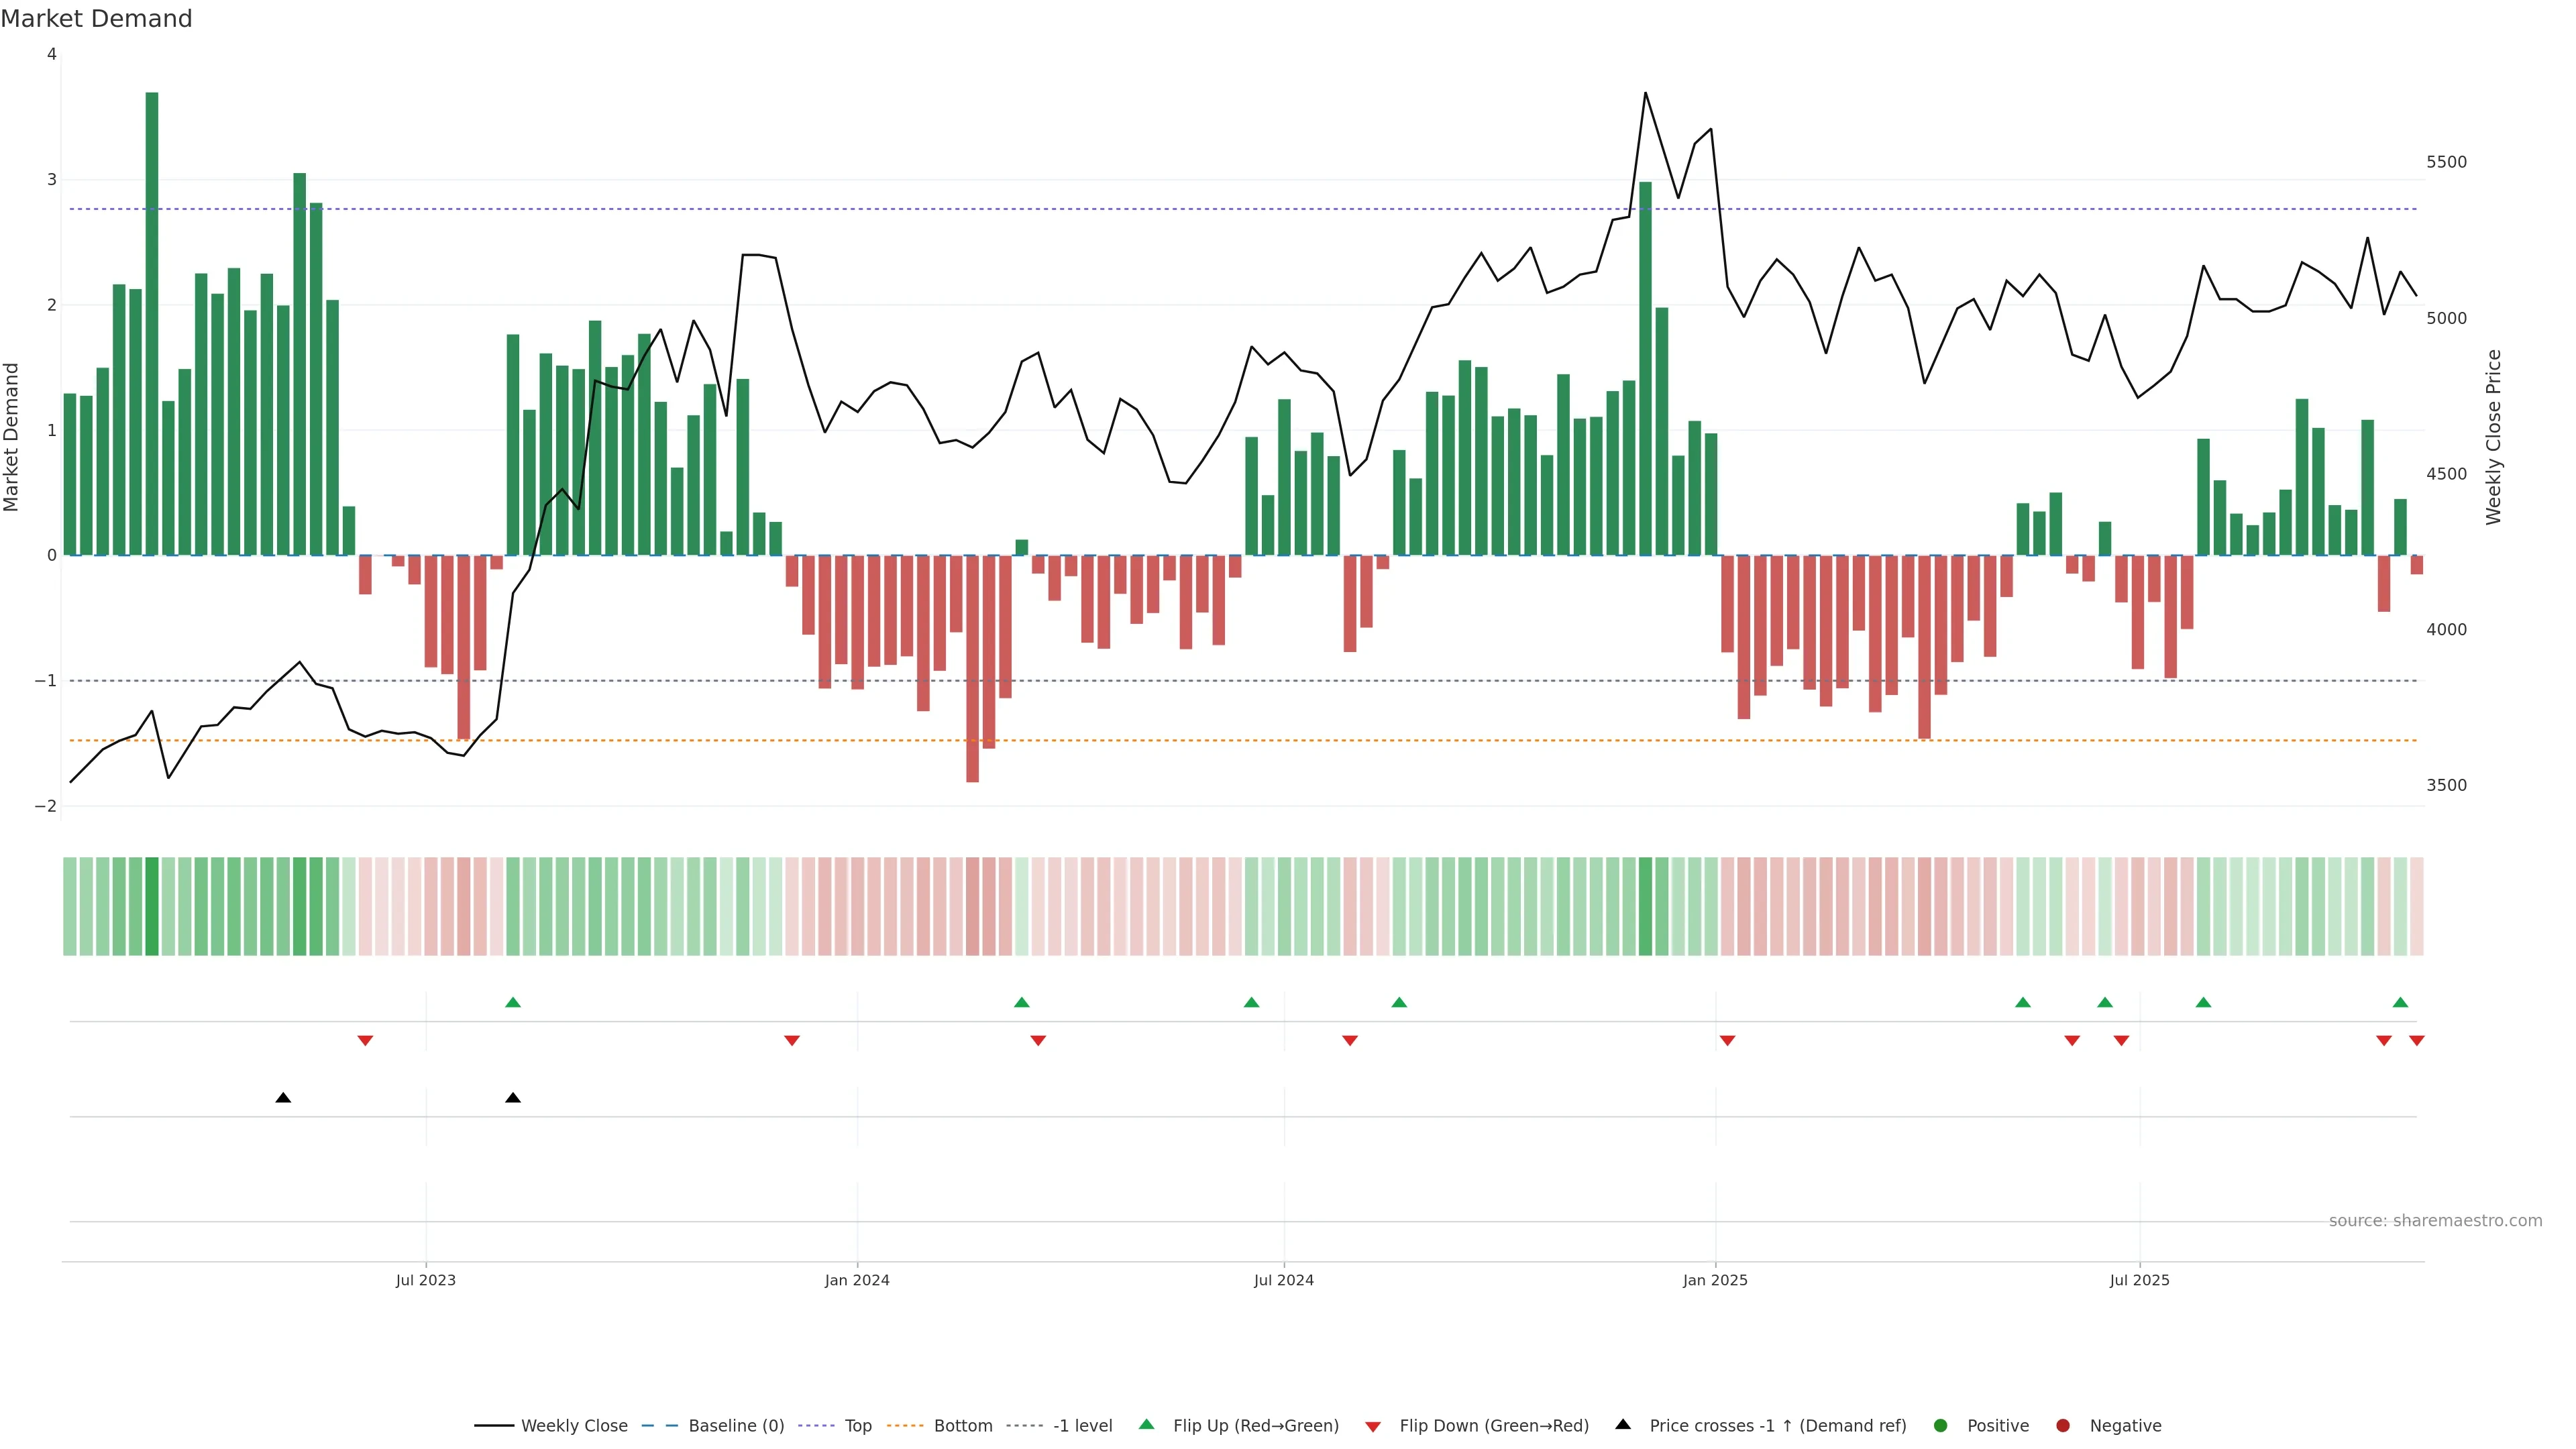
Task: Click the Market Demand chart title
Action: coord(96,19)
